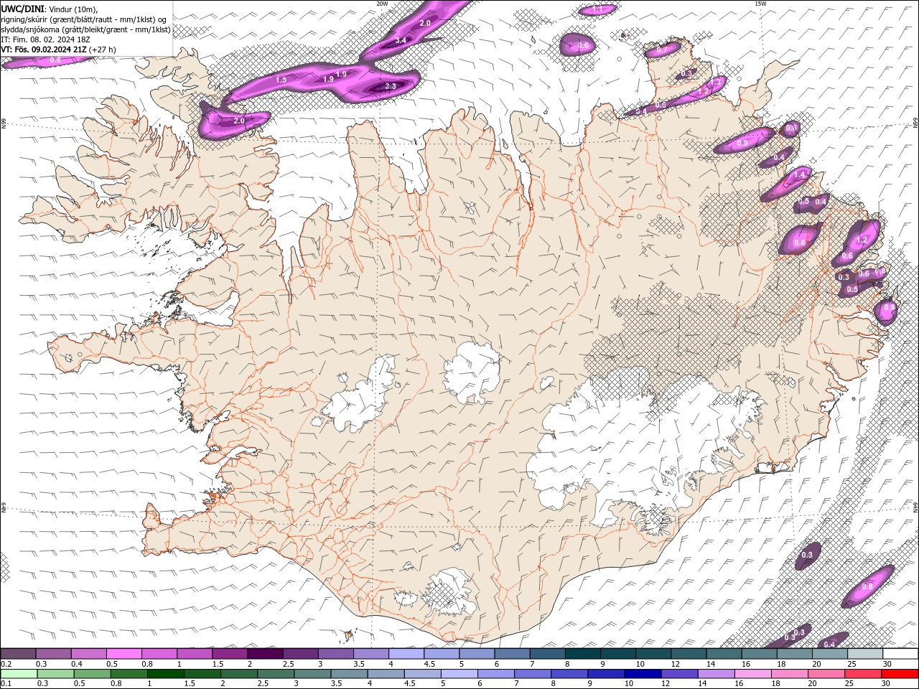This screenshot has height=689, width=919.
Task: Pick the light pink 16 swatch in the lower scale
Action: [752, 674]
